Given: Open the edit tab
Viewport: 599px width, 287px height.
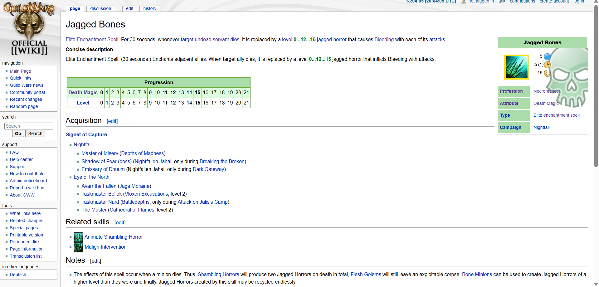Looking at the screenshot, I should point(129,8).
